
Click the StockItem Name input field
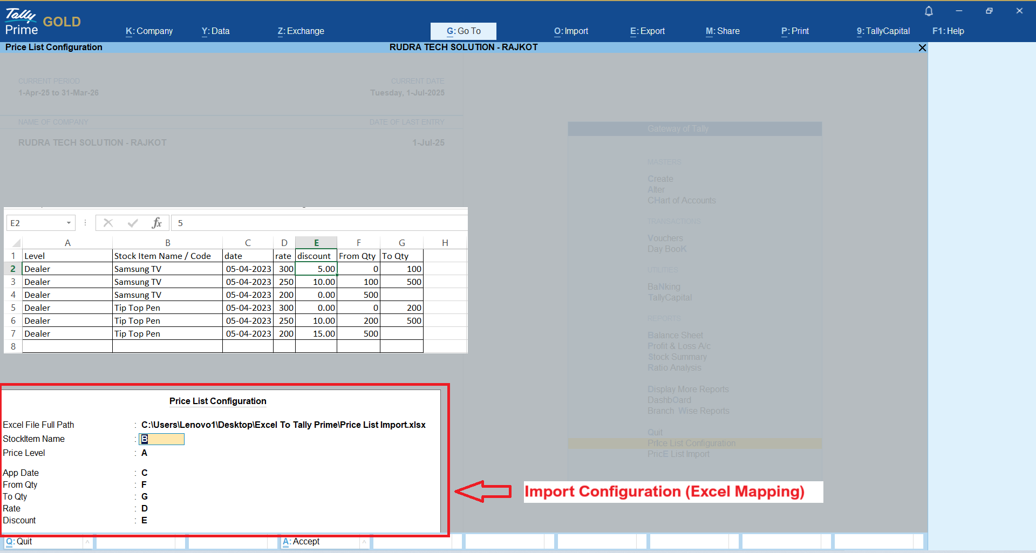pyautogui.click(x=162, y=439)
